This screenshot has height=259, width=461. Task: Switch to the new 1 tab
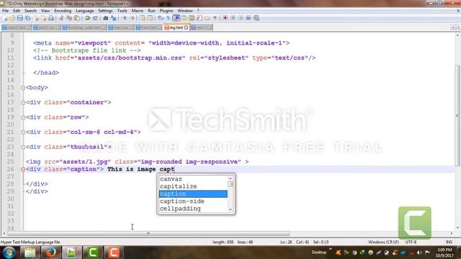click(201, 27)
